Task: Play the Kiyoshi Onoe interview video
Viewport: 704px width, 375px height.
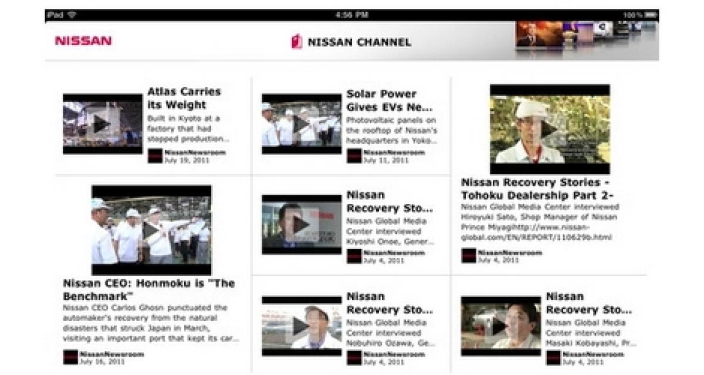Action: pyautogui.click(x=301, y=224)
